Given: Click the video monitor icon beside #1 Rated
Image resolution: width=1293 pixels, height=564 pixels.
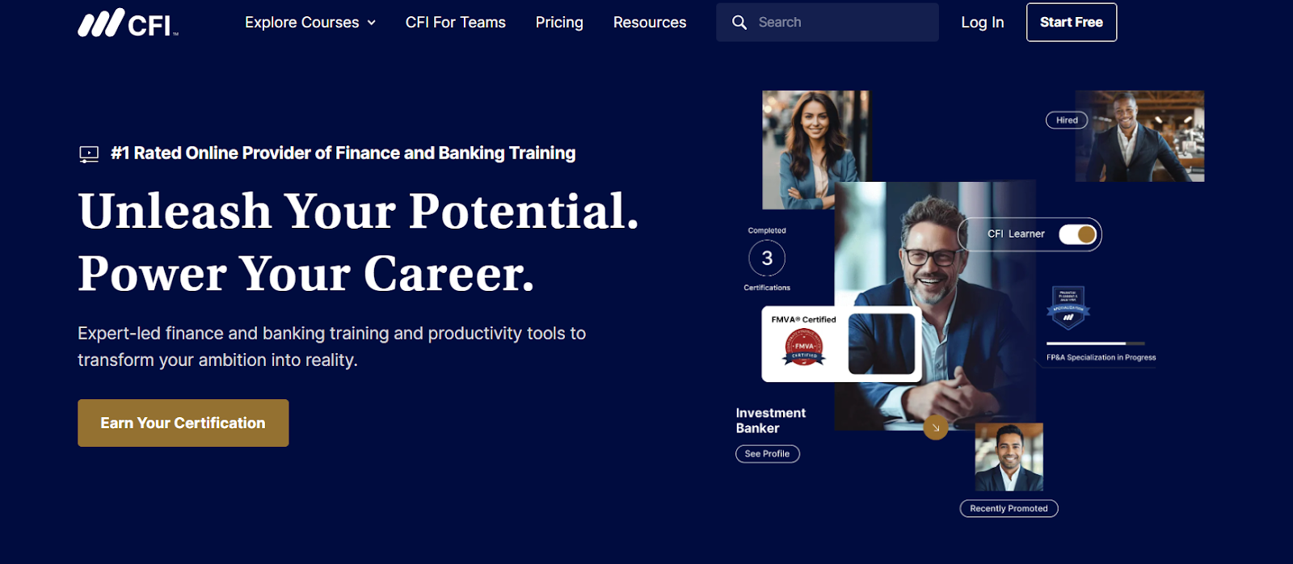Looking at the screenshot, I should point(89,154).
